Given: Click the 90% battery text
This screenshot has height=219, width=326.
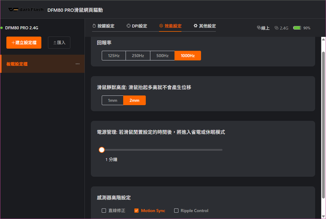Looking at the screenshot, I should click(x=307, y=28).
